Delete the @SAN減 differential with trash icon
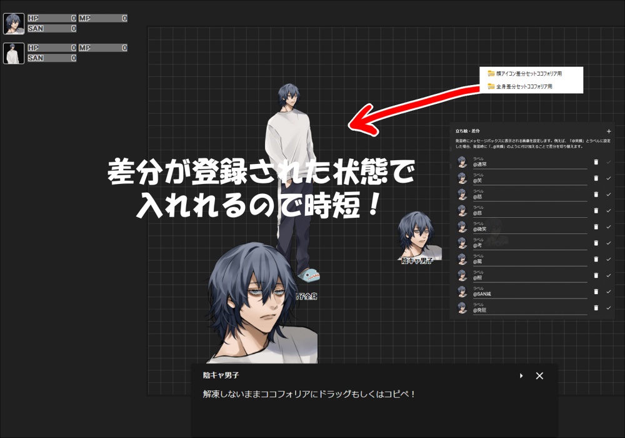 click(x=596, y=291)
